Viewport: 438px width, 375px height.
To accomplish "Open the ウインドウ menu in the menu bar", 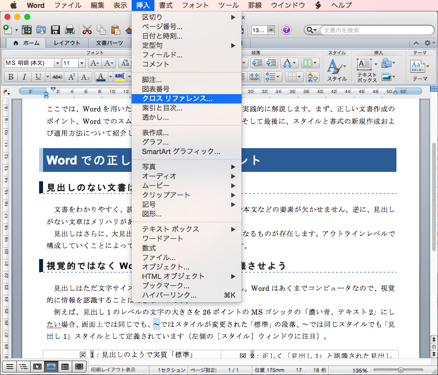I will coord(288,5).
